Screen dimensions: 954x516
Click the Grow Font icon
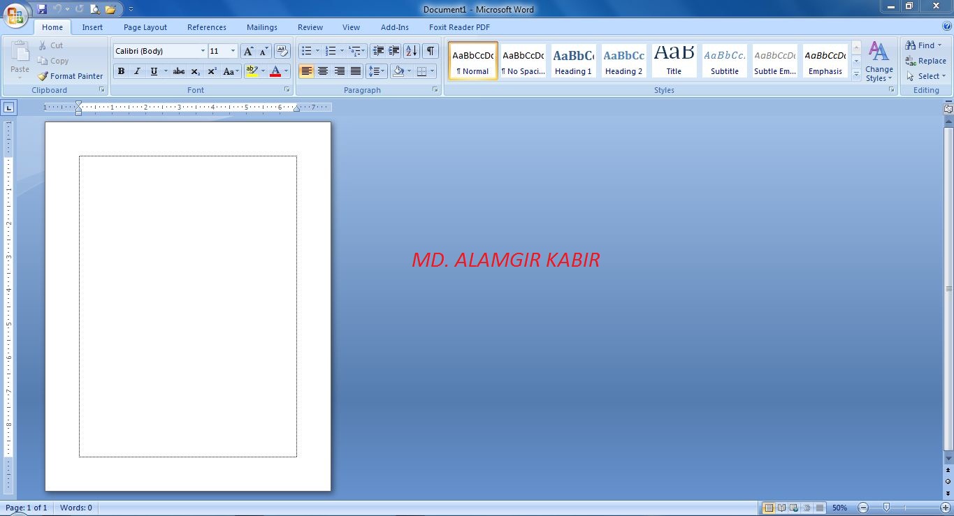(249, 51)
